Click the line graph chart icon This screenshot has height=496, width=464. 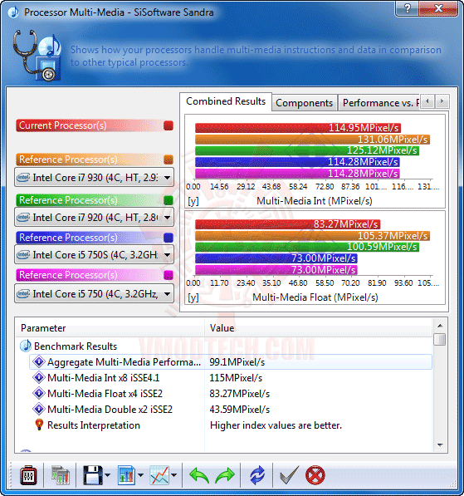(x=159, y=475)
